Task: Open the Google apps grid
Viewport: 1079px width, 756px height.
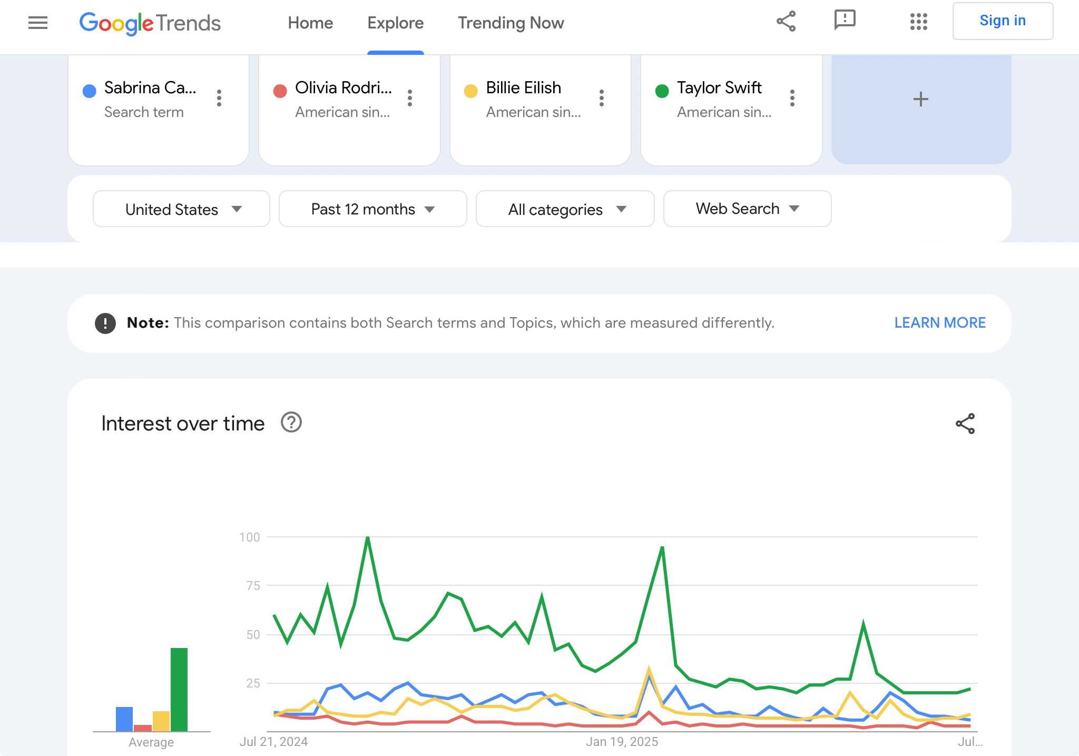Action: (918, 22)
